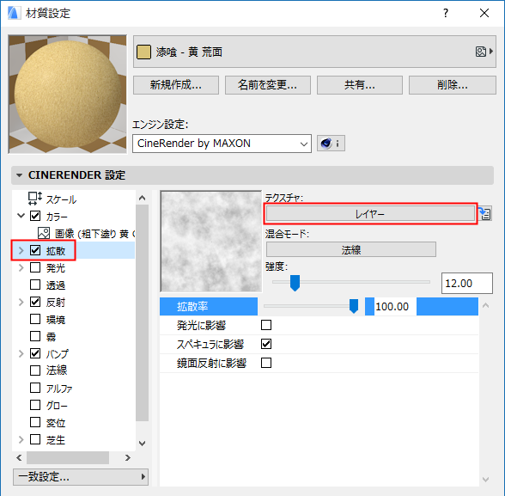Uncheck the 拡散 channel checkbox
The height and width of the screenshot is (496, 505).
tap(35, 250)
